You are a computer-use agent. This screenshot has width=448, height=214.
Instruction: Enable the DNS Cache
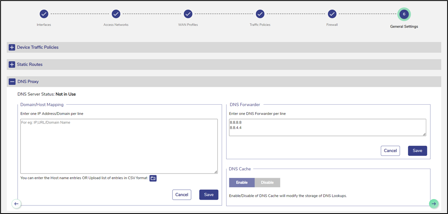pos(242,182)
